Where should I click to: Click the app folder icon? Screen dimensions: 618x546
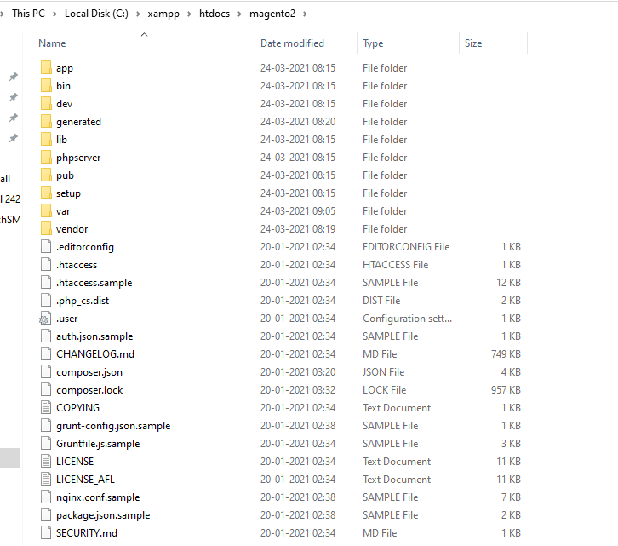[46, 67]
